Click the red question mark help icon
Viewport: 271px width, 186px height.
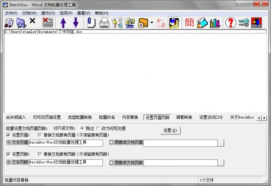coord(230,22)
